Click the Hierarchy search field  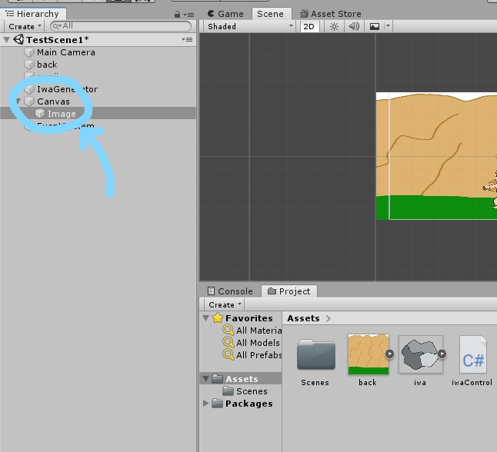coord(121,26)
